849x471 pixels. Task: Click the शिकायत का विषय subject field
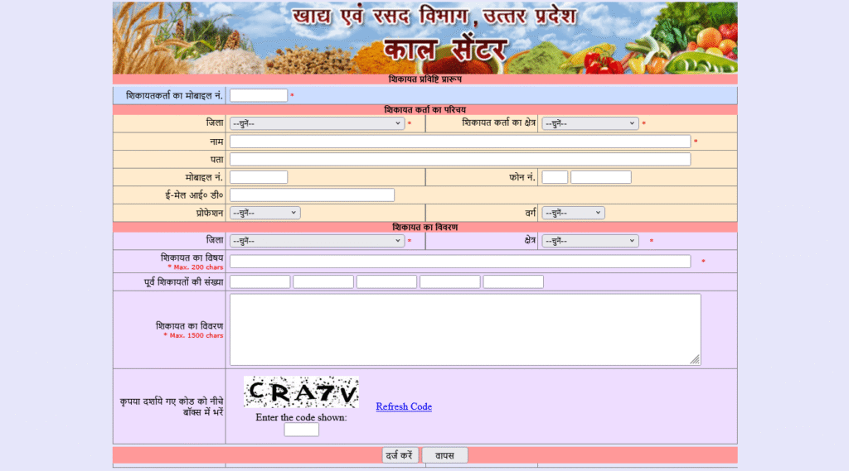[459, 262]
